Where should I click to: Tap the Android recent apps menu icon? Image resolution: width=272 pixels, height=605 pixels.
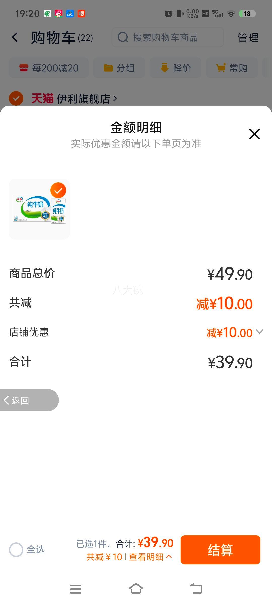coord(76,589)
